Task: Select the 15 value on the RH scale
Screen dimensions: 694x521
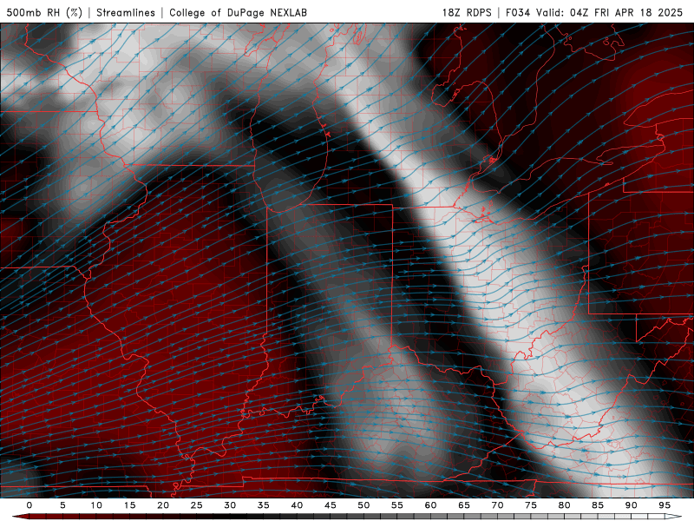Action: 129,505
